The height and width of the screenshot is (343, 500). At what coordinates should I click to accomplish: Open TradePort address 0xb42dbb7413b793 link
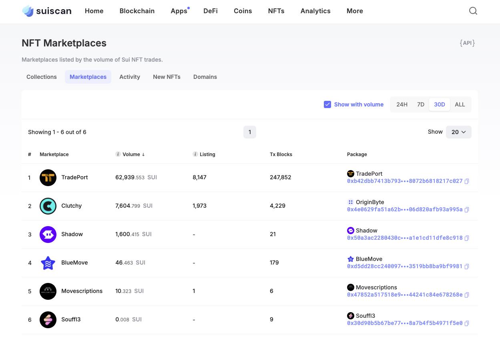[405, 181]
